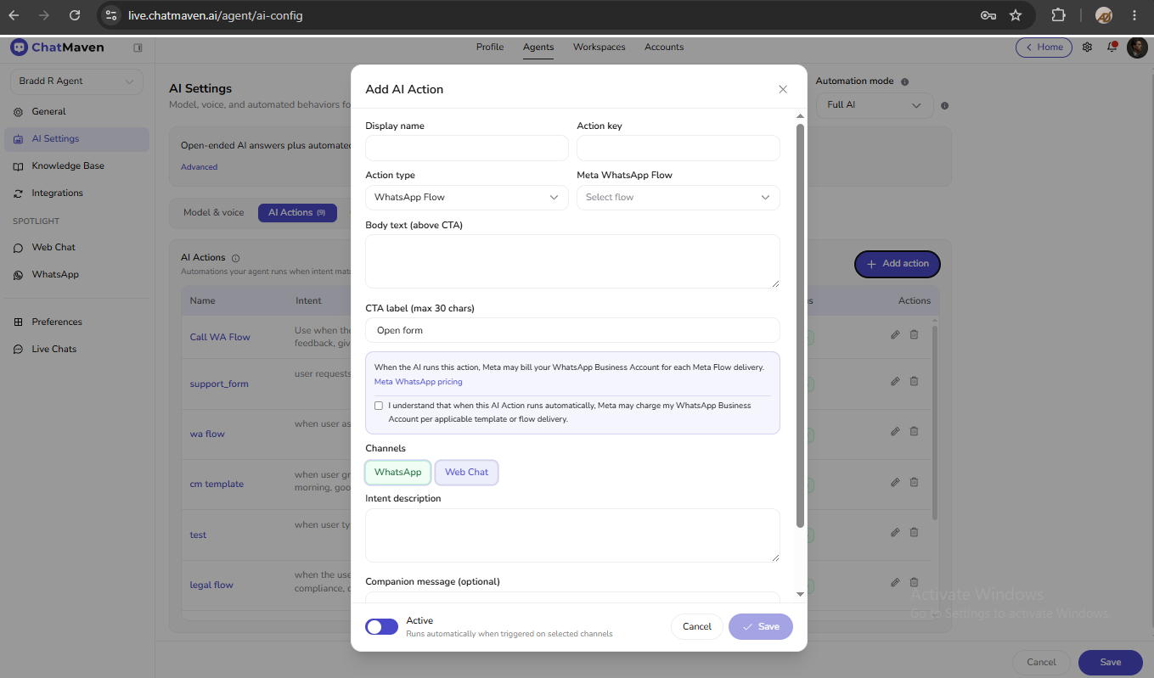Click the ChatMaven logo
The image size is (1154, 678).
tap(57, 48)
